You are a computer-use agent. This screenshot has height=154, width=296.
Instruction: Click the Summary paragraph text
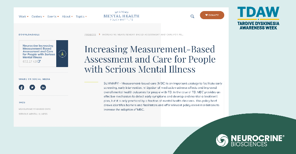[x=163, y=96]
